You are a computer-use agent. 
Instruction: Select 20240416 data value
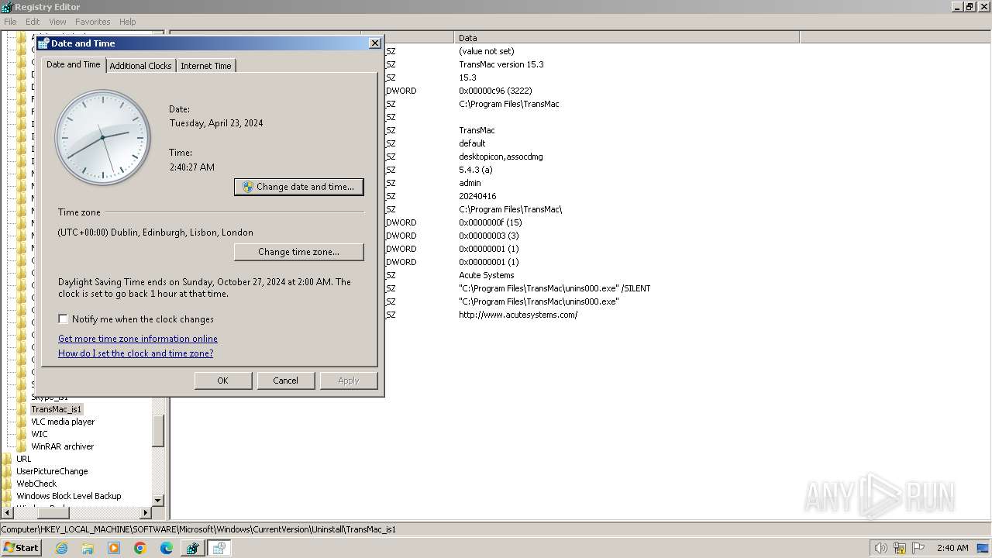(x=477, y=196)
